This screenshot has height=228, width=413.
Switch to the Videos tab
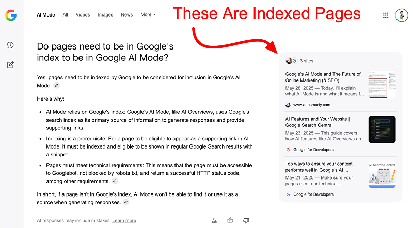point(83,15)
